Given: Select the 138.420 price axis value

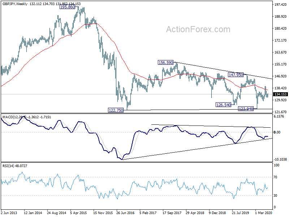Looking at the screenshot, I should (x=280, y=88).
